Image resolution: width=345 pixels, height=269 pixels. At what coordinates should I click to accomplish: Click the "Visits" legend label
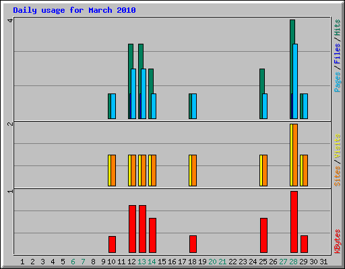(x=338, y=147)
